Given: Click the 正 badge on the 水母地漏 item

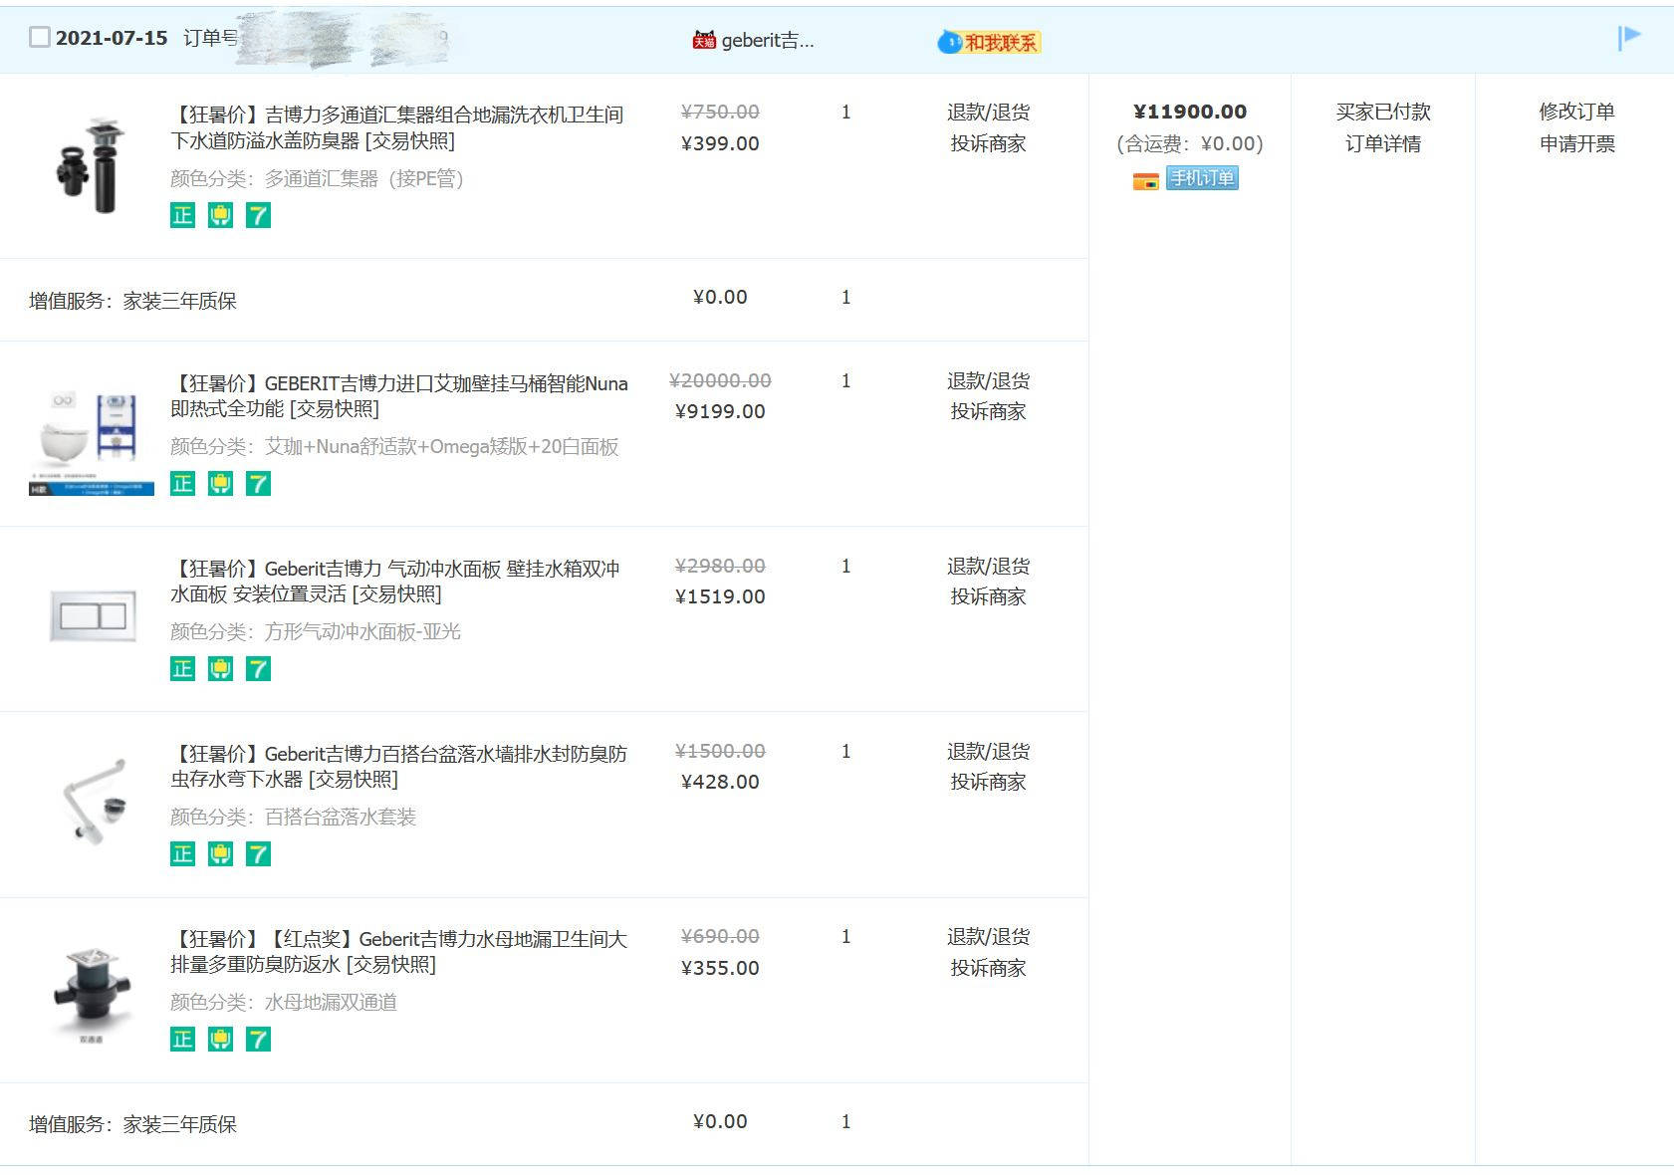Looking at the screenshot, I should point(182,1040).
